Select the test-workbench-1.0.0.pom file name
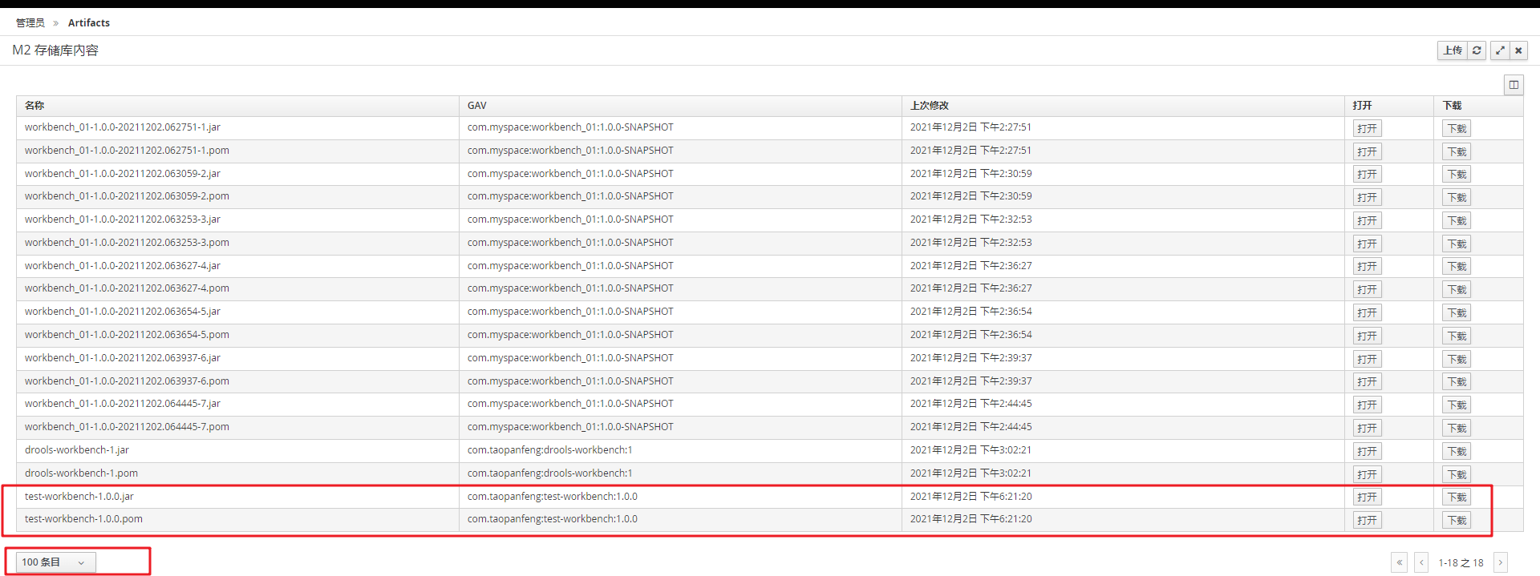Viewport: 1540px width, 576px height. (83, 519)
